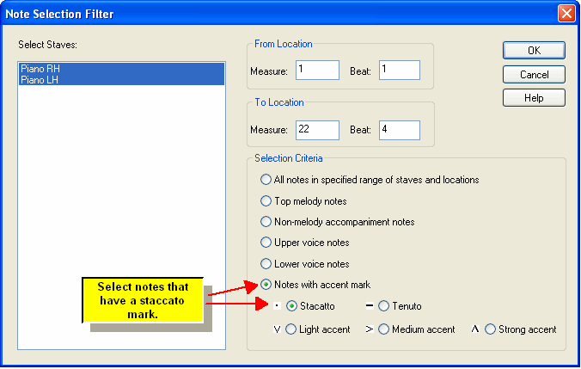581x369 pixels.
Task: Choose Lower voice notes radio button
Action: (266, 263)
